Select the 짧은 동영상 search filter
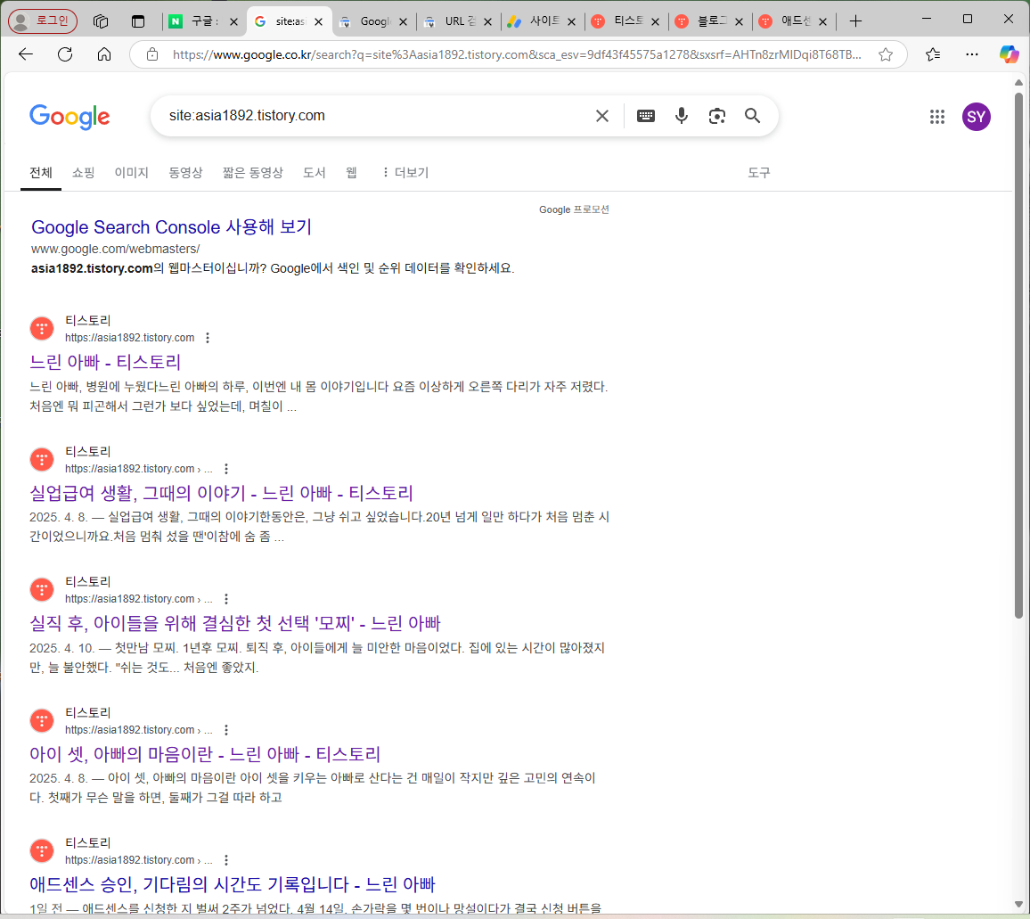The image size is (1030, 919). click(x=252, y=173)
